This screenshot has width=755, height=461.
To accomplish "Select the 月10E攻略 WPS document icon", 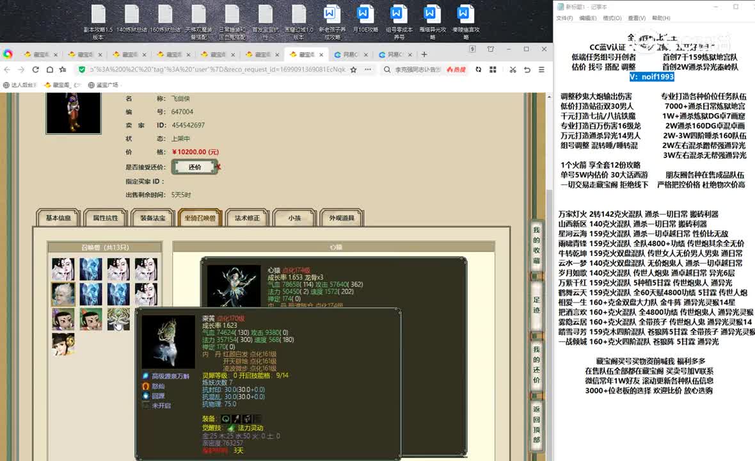I will click(x=365, y=19).
